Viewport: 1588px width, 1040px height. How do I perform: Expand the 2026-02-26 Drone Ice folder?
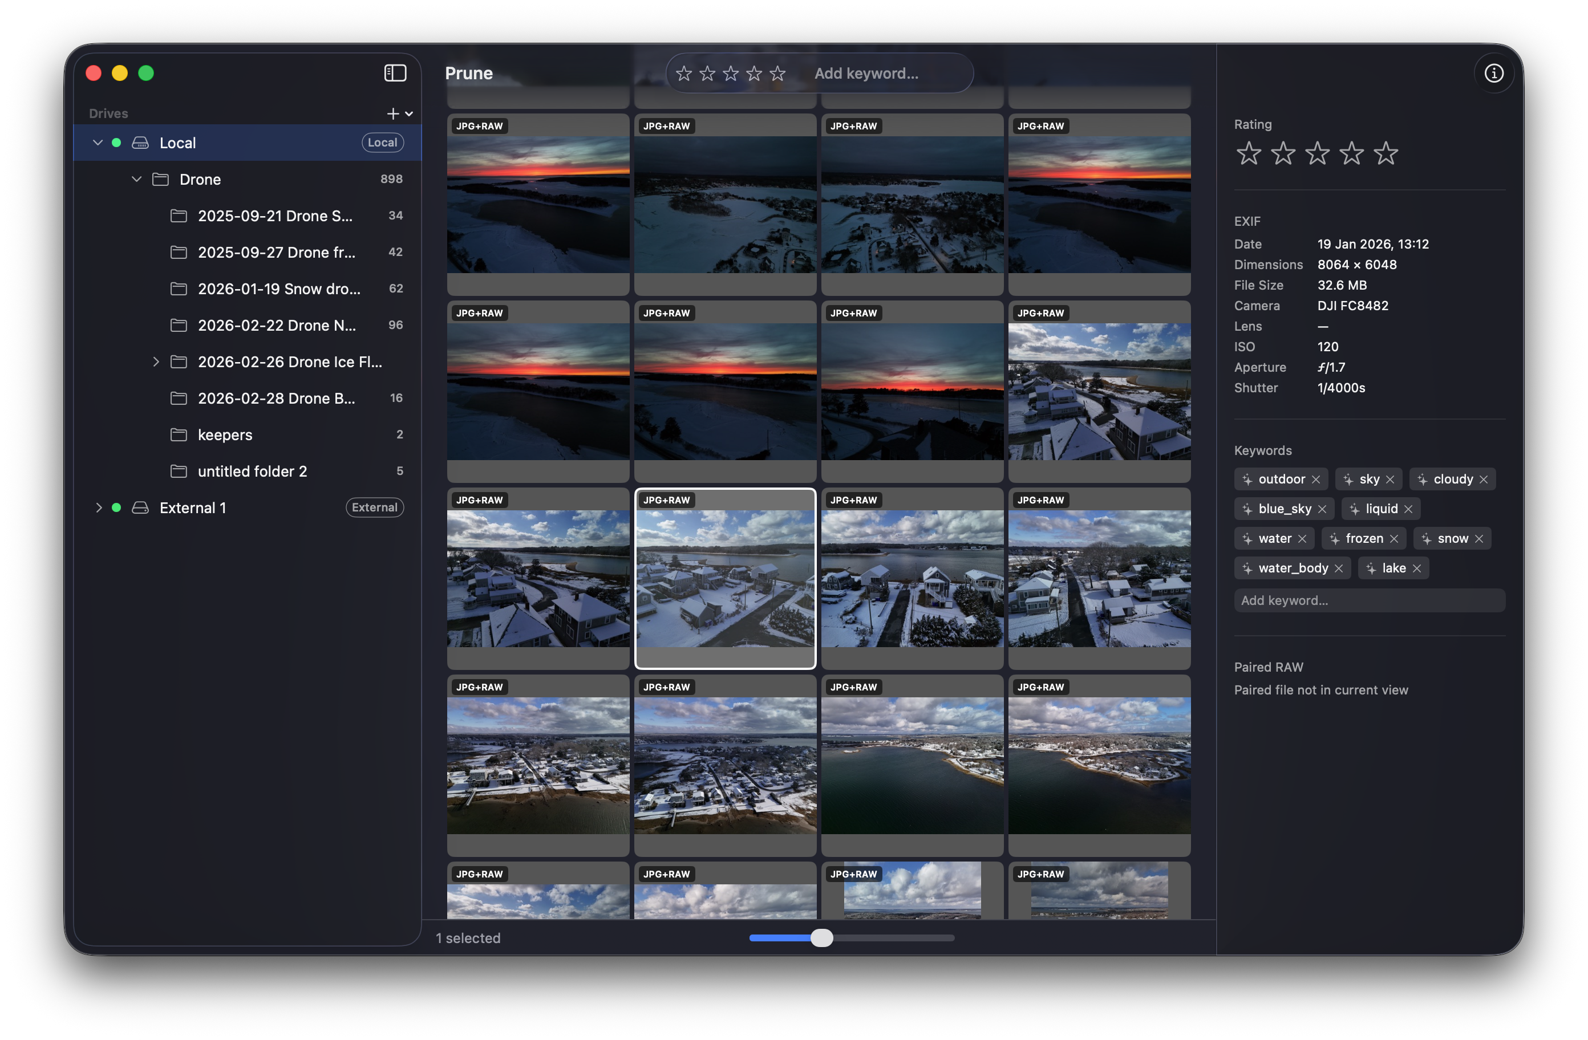pos(156,361)
